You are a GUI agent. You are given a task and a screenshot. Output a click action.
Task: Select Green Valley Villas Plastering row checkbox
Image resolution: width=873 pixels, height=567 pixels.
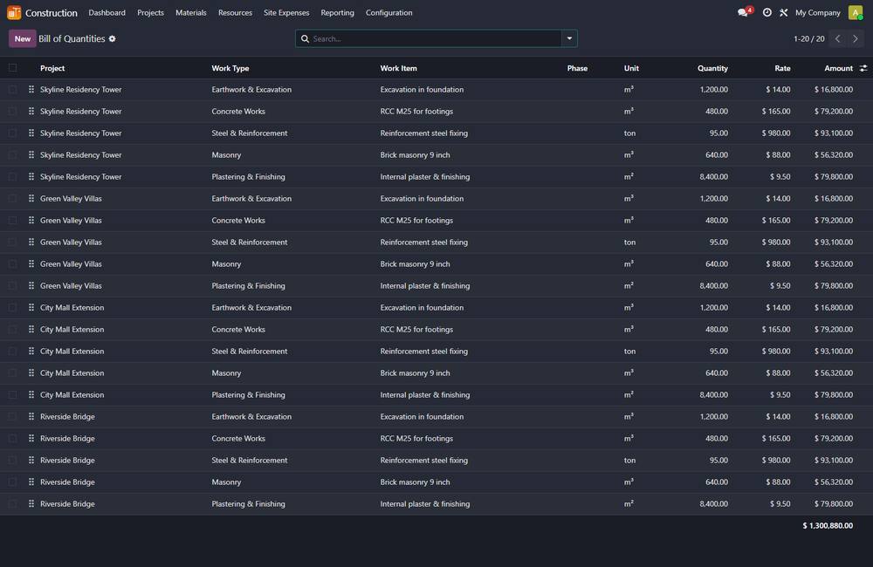tap(12, 286)
